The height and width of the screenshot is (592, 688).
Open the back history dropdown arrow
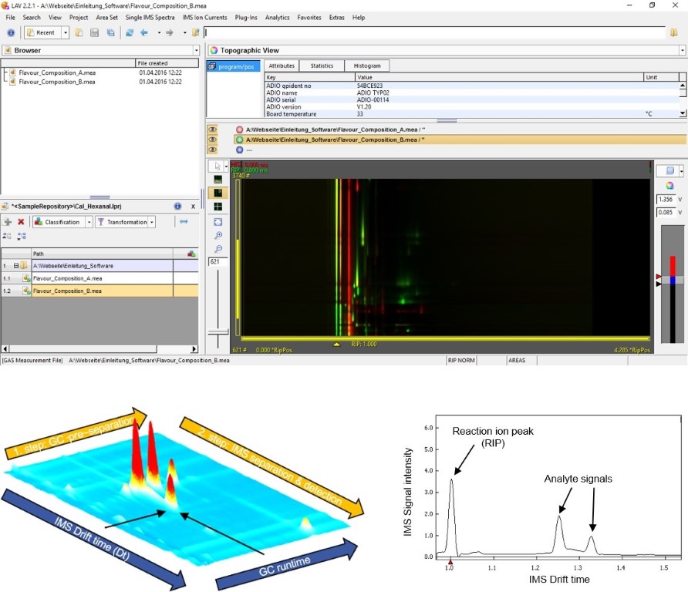click(159, 32)
